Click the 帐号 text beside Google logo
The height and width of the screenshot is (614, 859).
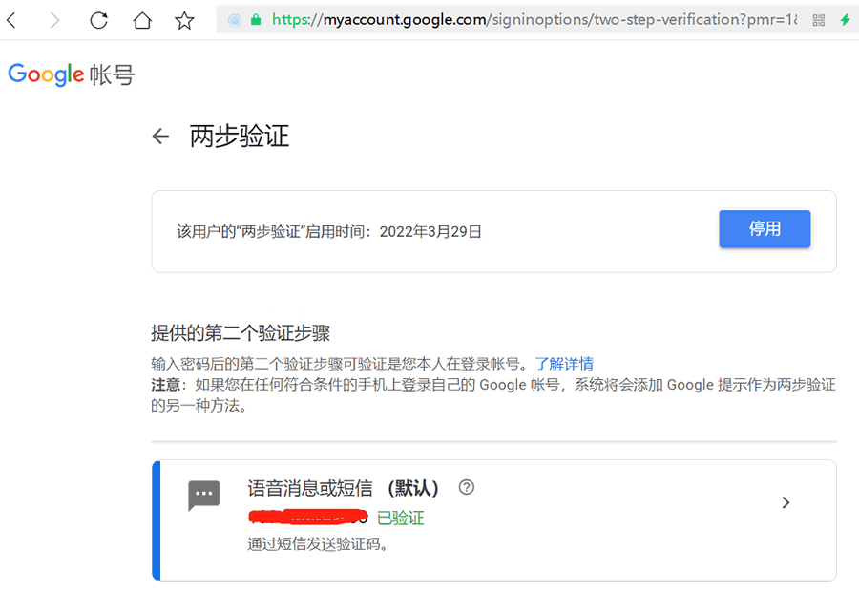[x=112, y=74]
